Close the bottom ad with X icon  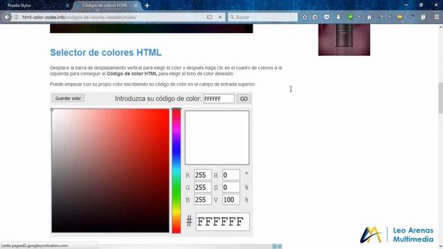point(280,246)
